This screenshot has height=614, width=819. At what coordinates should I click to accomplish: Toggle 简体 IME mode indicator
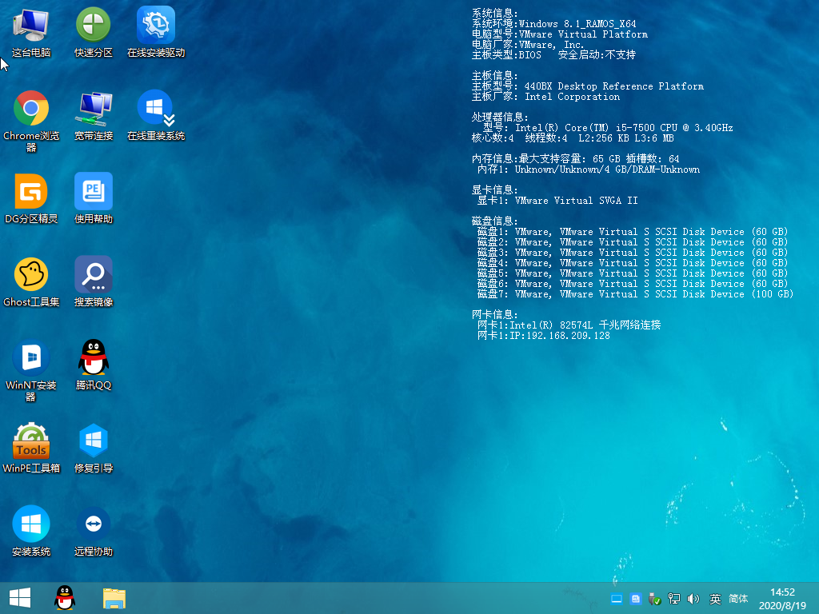click(738, 599)
